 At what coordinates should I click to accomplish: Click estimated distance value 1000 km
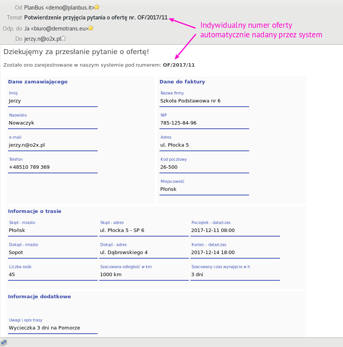point(111,275)
